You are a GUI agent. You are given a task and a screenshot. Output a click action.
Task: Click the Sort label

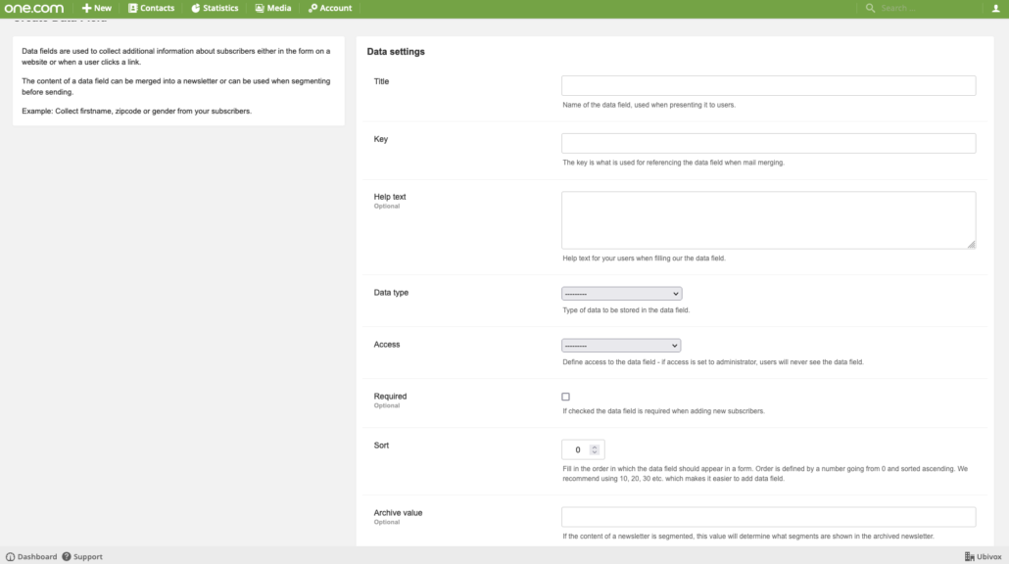(x=382, y=446)
